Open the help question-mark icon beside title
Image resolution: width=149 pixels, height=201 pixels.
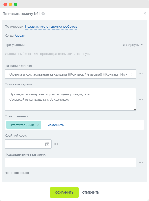pos(43,14)
